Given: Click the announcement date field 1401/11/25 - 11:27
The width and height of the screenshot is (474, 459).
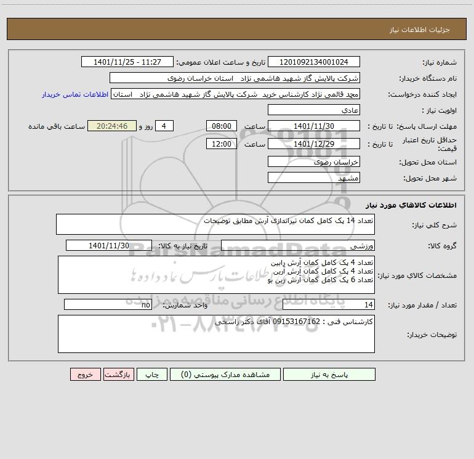Looking at the screenshot, I should point(127,62).
